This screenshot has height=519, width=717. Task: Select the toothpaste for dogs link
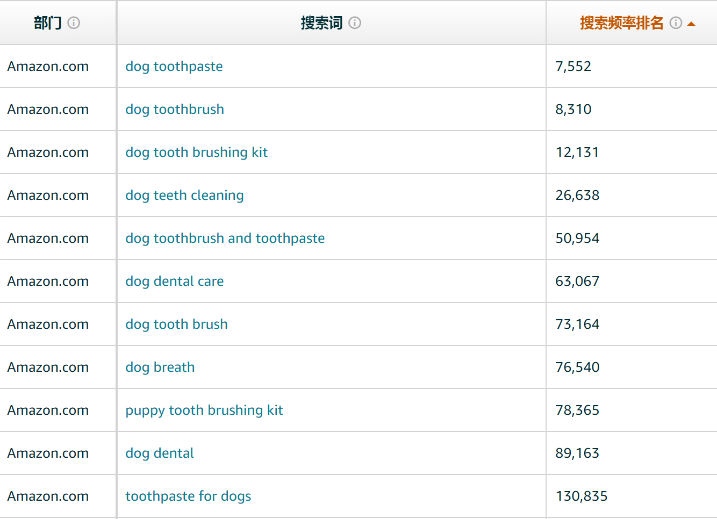coord(188,496)
